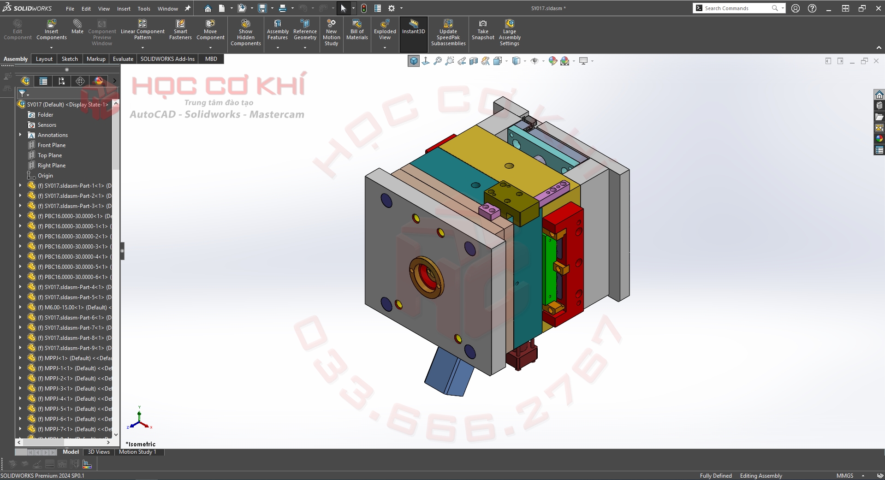This screenshot has width=885, height=480.
Task: Switch to the 3D Views tab
Action: pyautogui.click(x=99, y=452)
